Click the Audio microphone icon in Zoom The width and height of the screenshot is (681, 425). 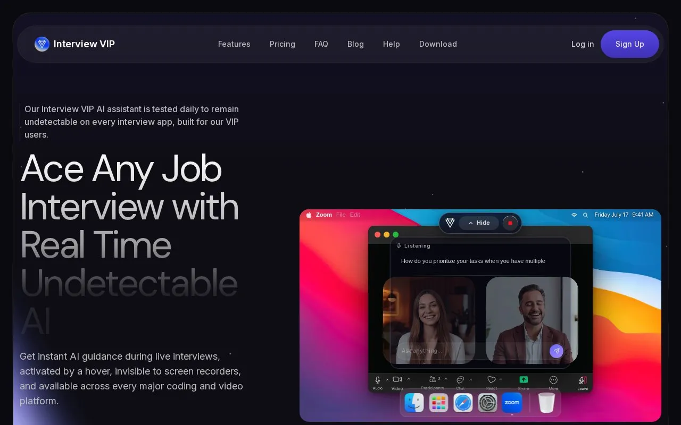pyautogui.click(x=378, y=380)
